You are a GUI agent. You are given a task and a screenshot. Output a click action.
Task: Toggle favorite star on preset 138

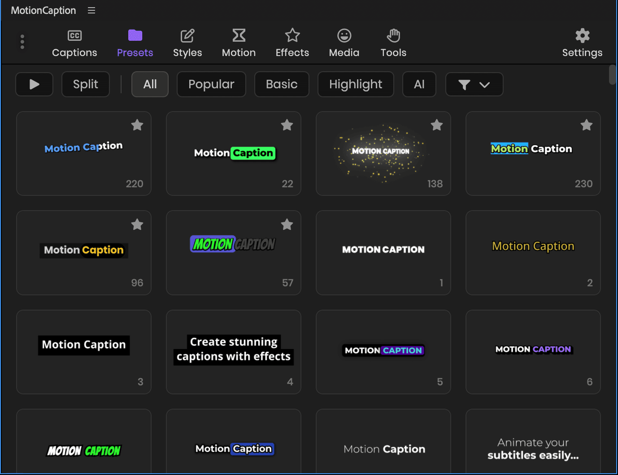437,125
